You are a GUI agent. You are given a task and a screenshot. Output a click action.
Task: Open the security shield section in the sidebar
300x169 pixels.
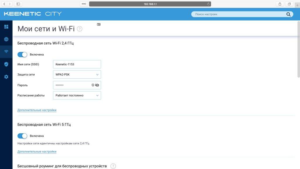pos(6,64)
